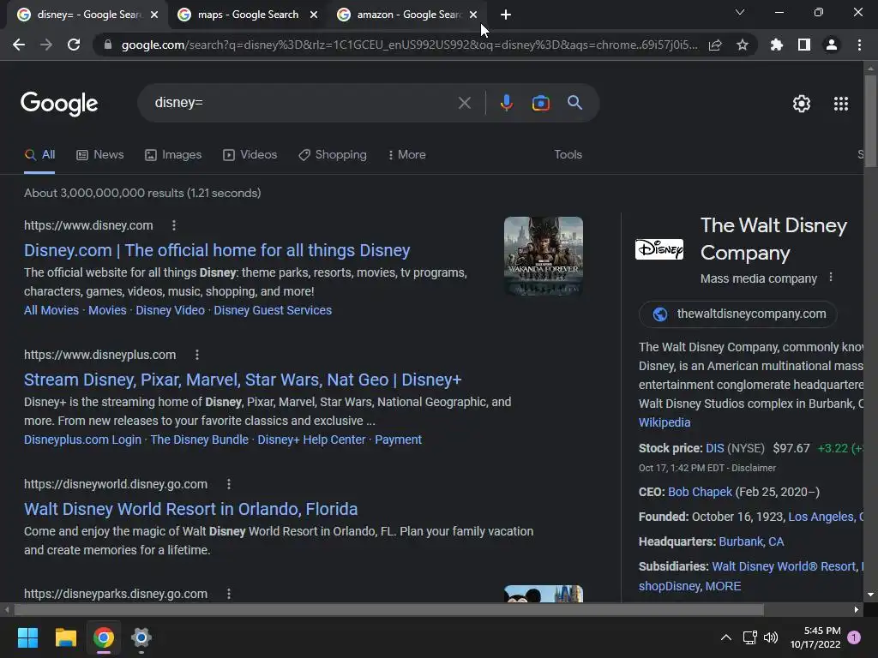Open the Extensions puzzle icon
This screenshot has width=878, height=658.
point(777,45)
